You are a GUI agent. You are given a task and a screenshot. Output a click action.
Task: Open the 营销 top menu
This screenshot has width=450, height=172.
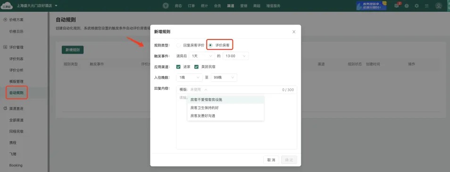243,6
